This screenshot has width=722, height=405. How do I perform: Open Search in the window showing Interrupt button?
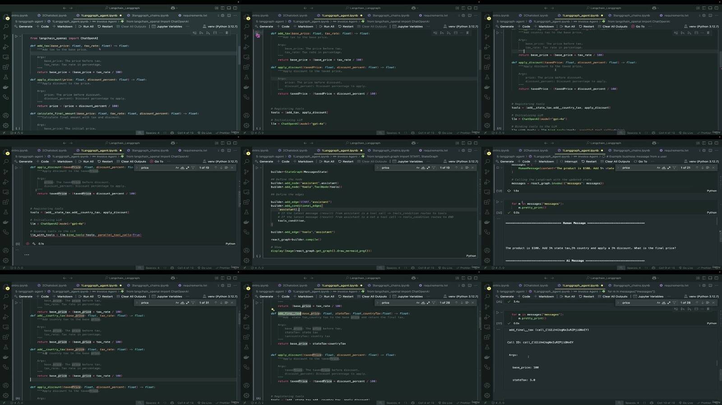[487, 162]
